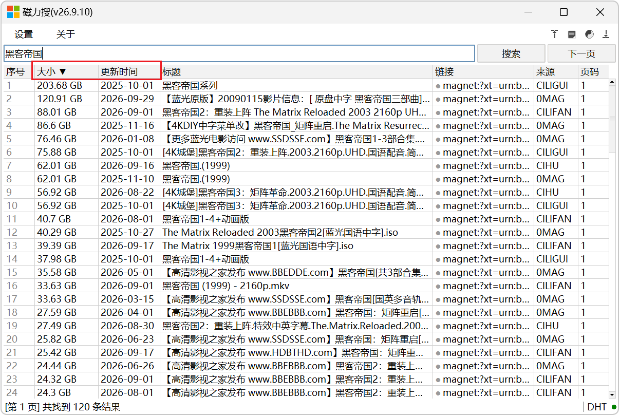The width and height of the screenshot is (620, 416).
Task: Select the 24.3 GB size cell
Action: (x=54, y=392)
